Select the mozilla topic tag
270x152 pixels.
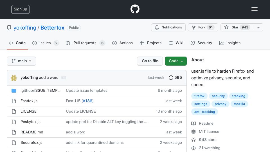[239, 104]
